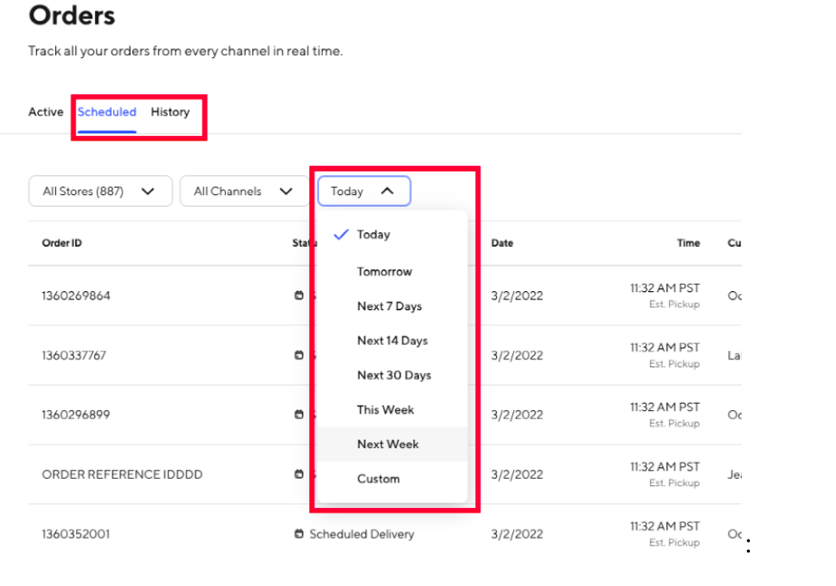Open the Custom date range option
The width and height of the screenshot is (836, 586).
(x=378, y=479)
